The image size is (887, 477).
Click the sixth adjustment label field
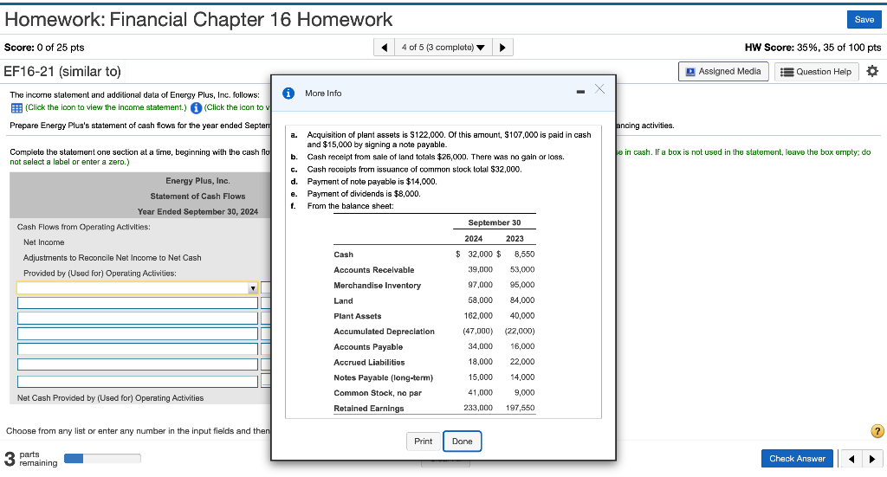click(x=138, y=364)
